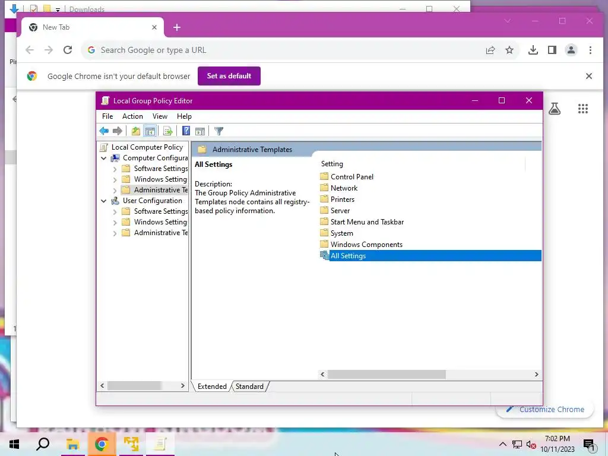Click the details pane horizontal scrollbar thumb
Viewport: 608px width, 456px height.
pyautogui.click(x=387, y=374)
